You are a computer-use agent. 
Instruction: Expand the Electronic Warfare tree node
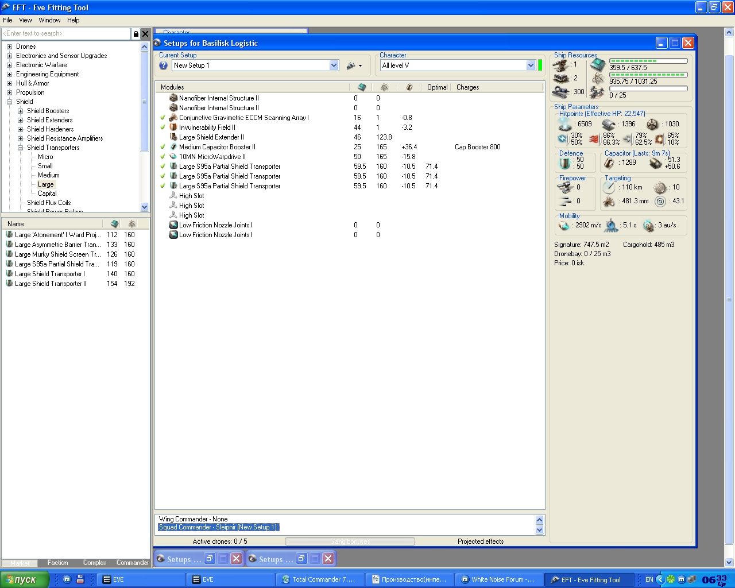(x=9, y=65)
